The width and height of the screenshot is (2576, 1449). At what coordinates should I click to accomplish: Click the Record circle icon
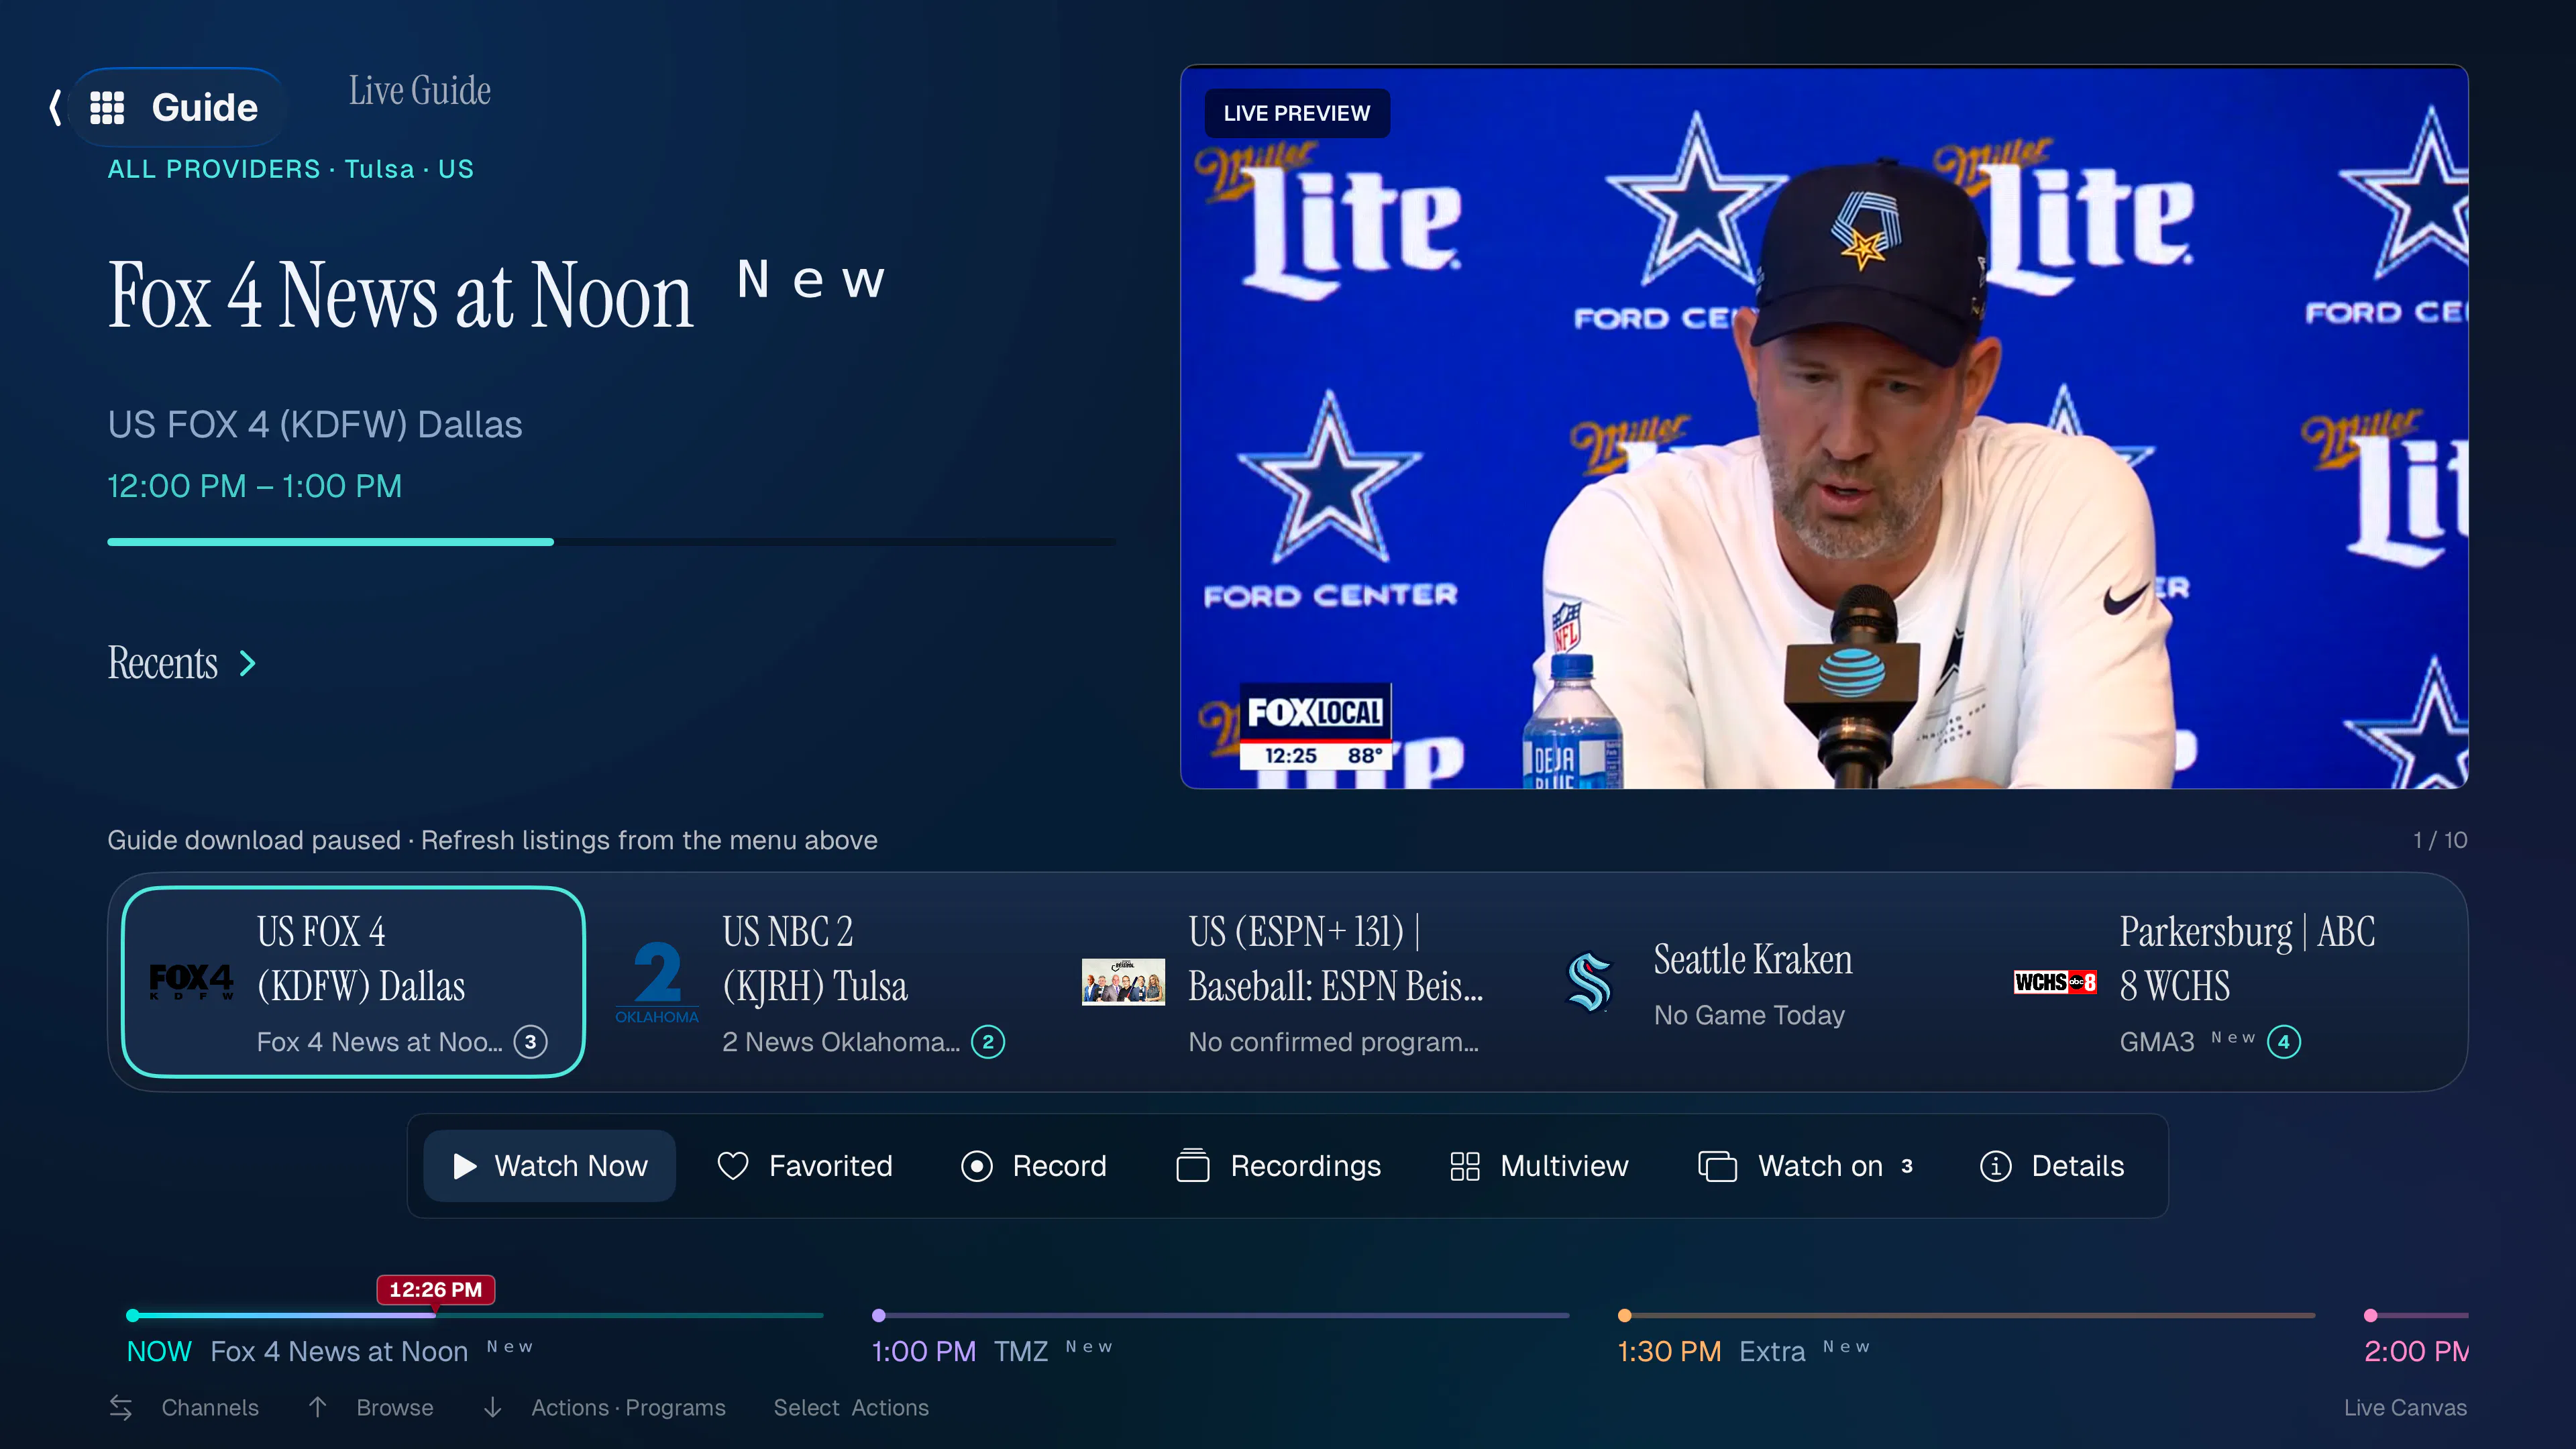pyautogui.click(x=977, y=1166)
